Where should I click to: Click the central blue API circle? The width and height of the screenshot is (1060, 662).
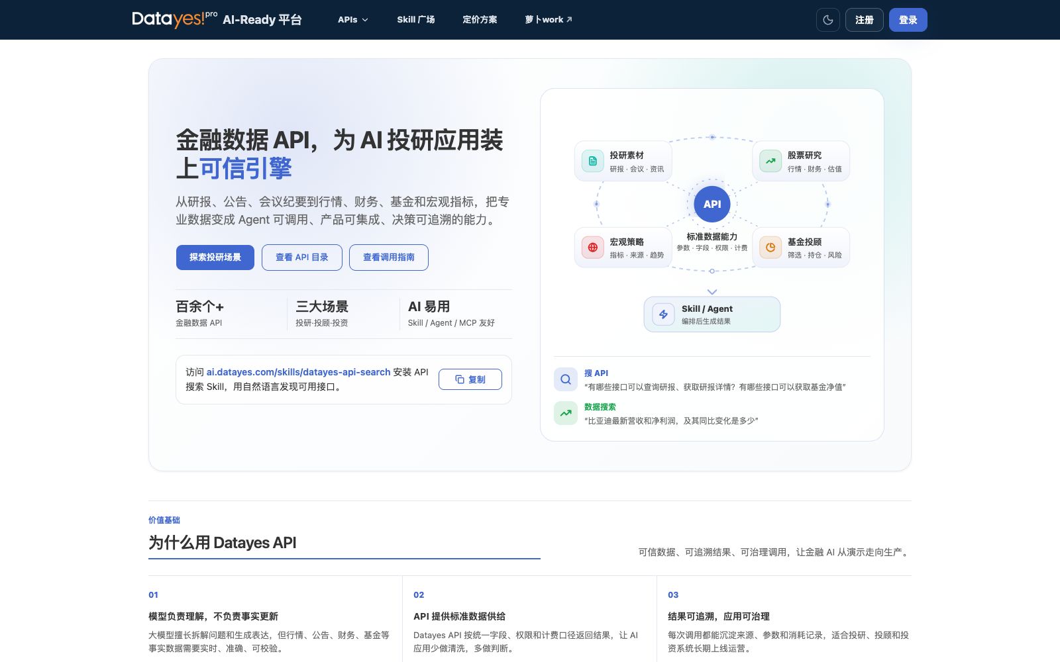tap(712, 204)
